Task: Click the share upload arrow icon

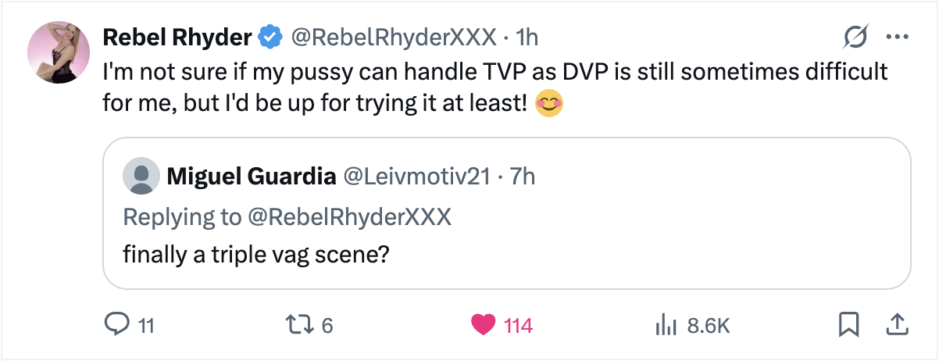Action: point(898,324)
